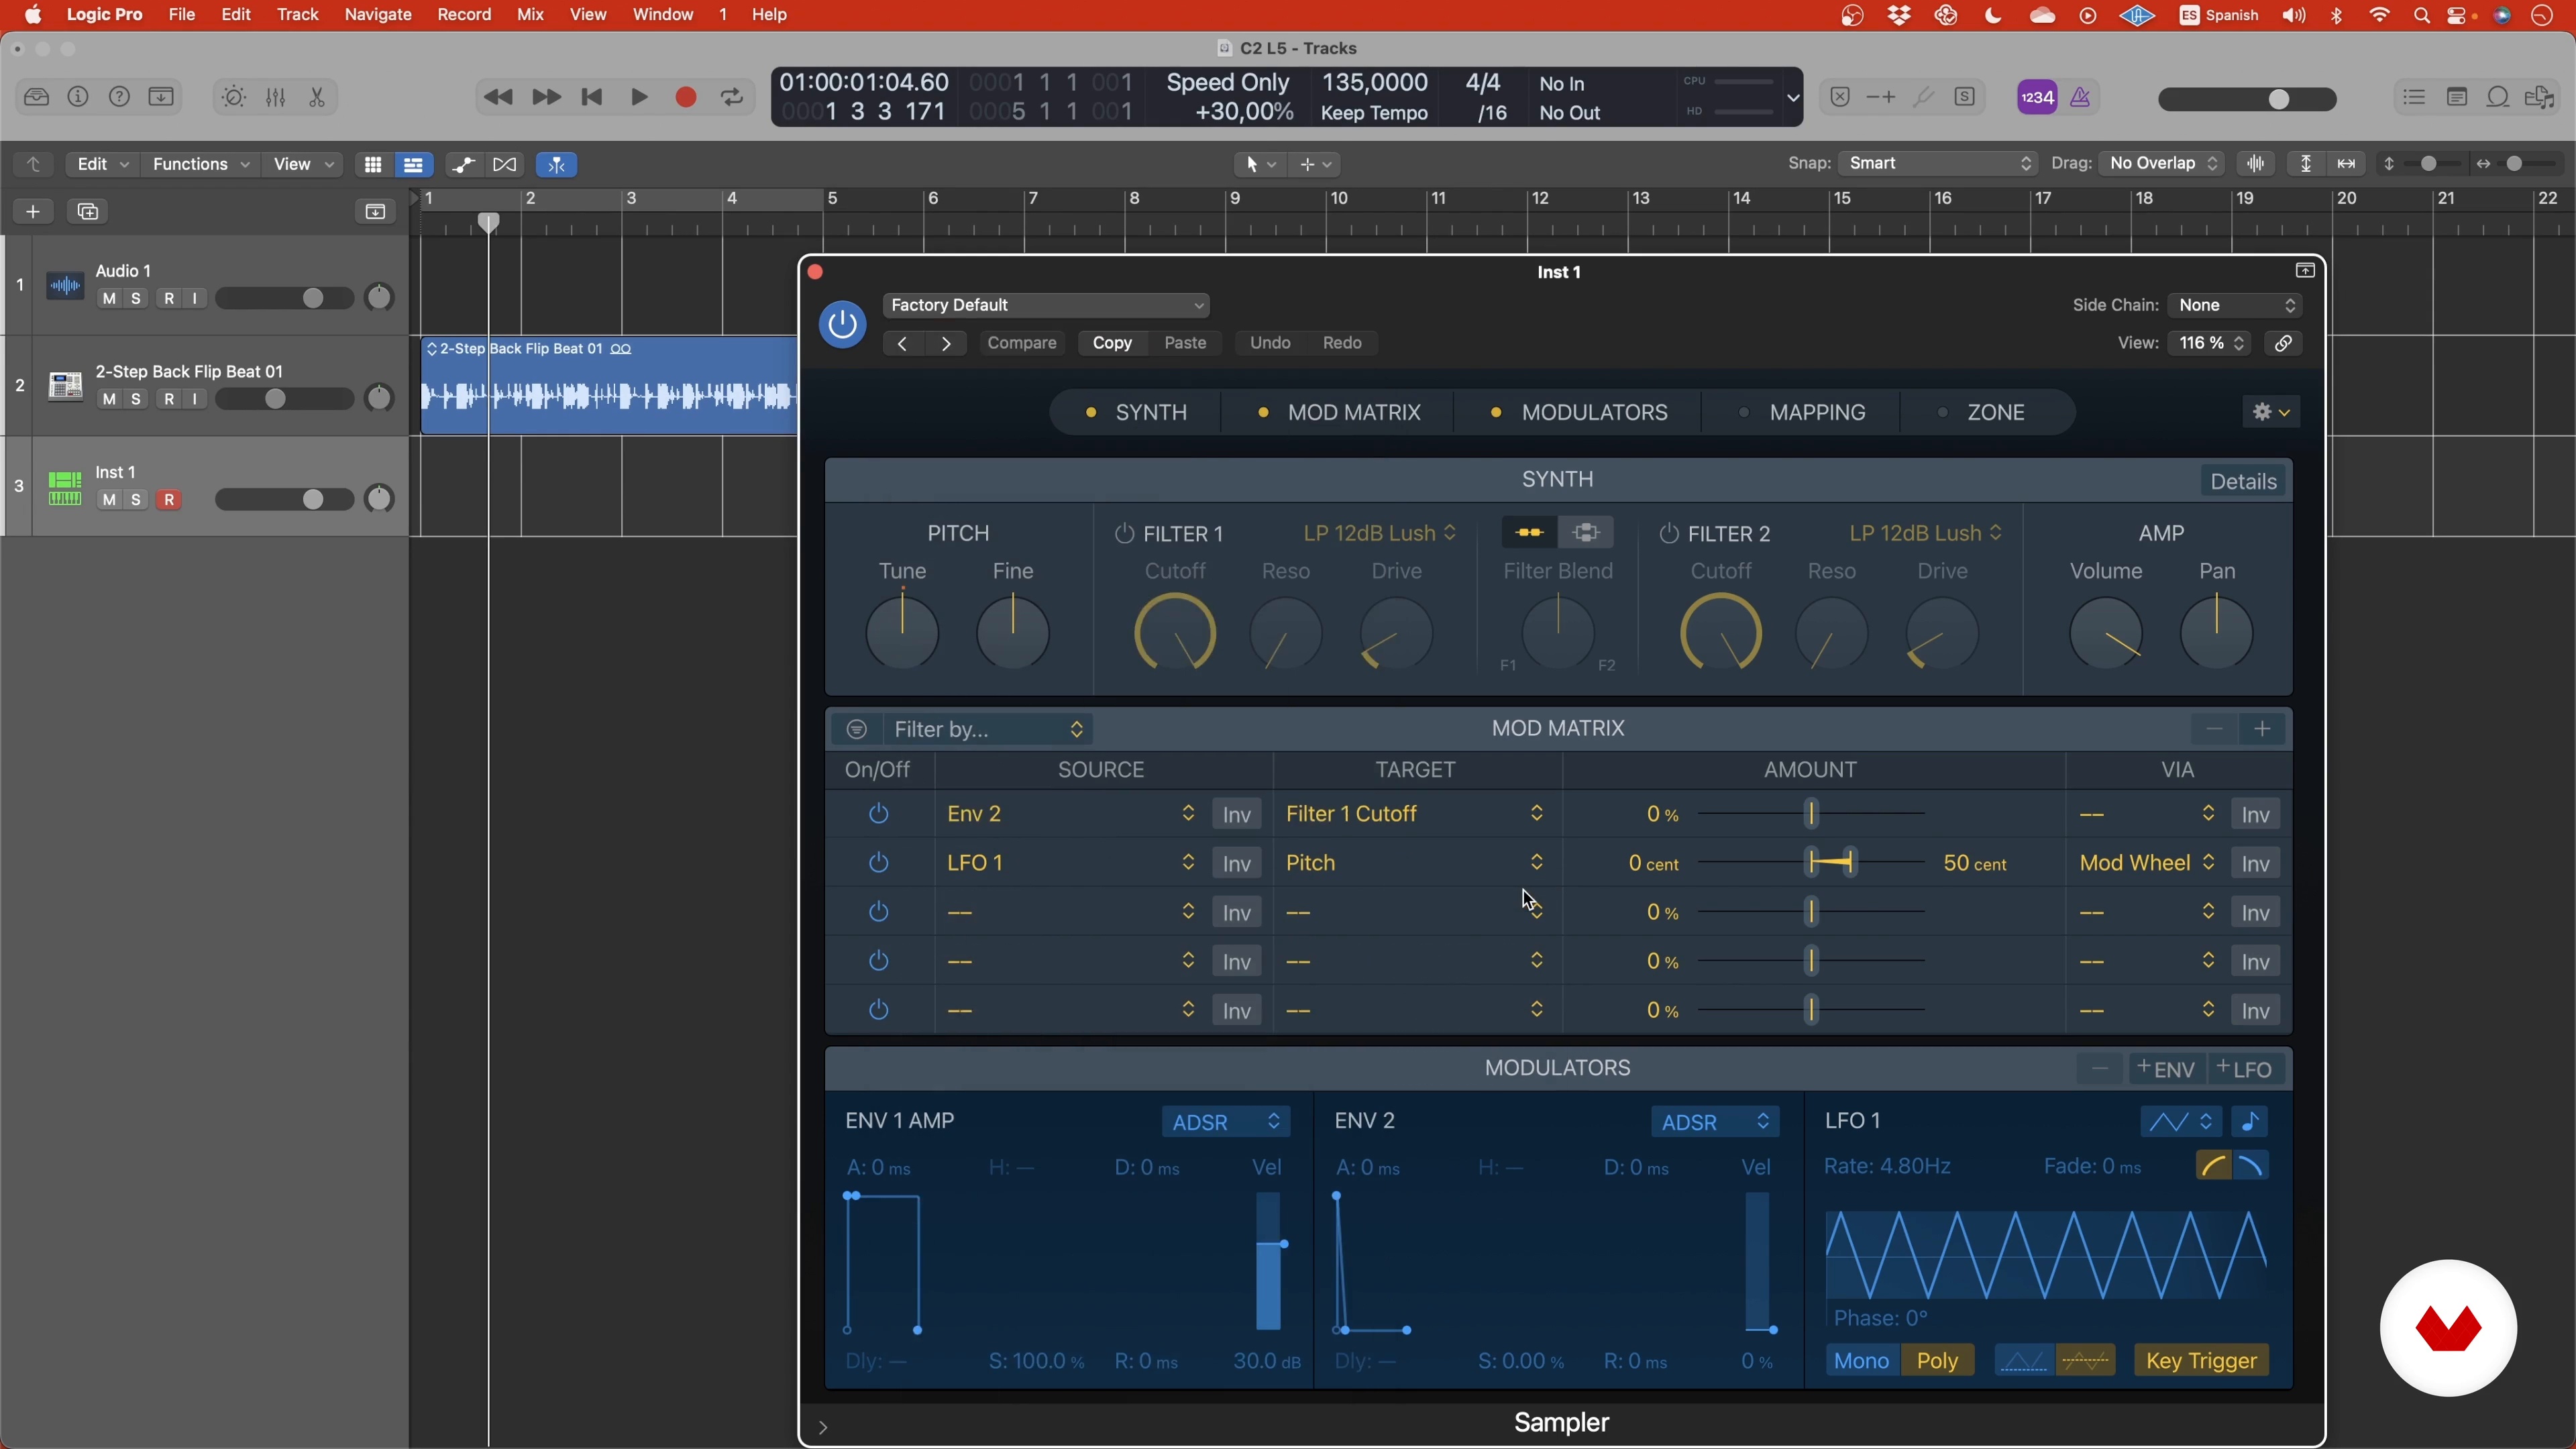Go to beginning of project
The image size is (2576, 1449).
pyautogui.click(x=592, y=97)
